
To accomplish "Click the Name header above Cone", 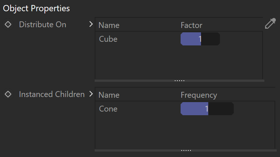I will [x=109, y=95].
